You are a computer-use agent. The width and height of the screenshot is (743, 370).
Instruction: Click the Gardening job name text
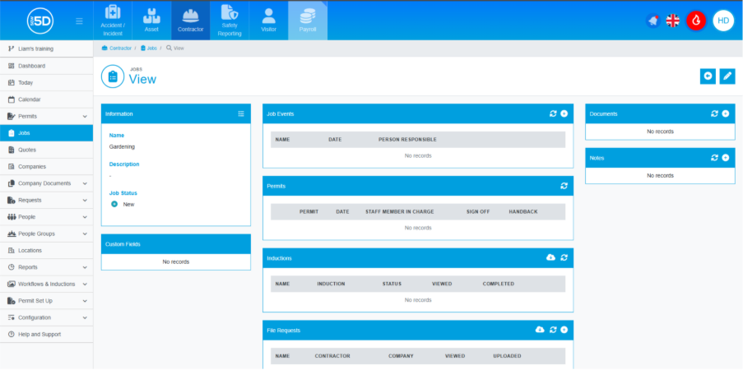[x=122, y=147]
